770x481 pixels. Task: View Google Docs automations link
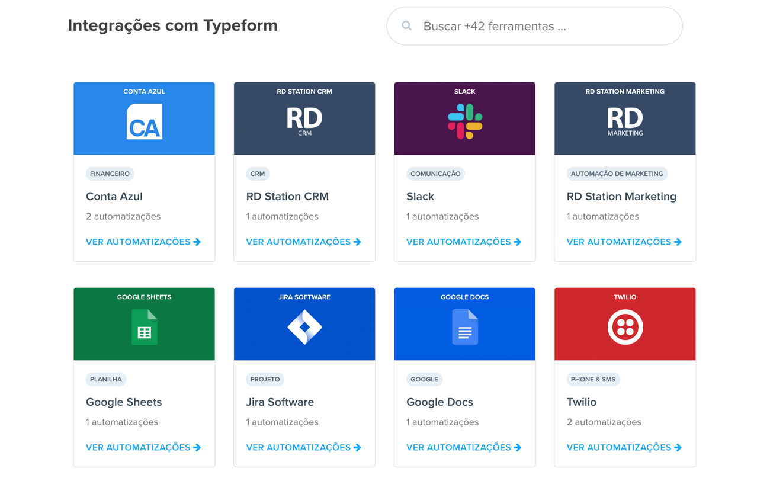[464, 447]
